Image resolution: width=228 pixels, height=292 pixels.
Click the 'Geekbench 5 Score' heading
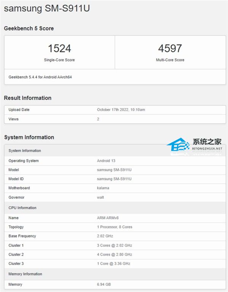29,28
